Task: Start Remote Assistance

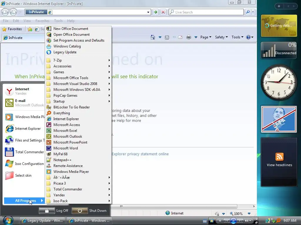Action: (78, 166)
